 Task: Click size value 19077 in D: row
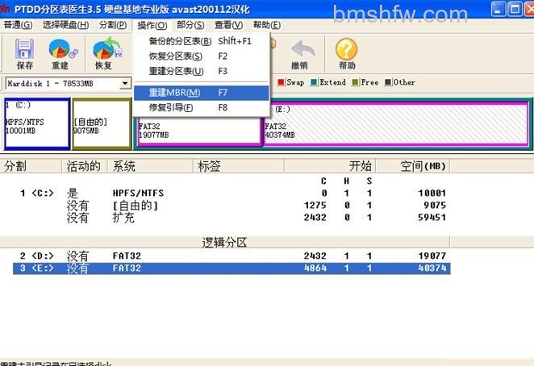click(x=432, y=256)
